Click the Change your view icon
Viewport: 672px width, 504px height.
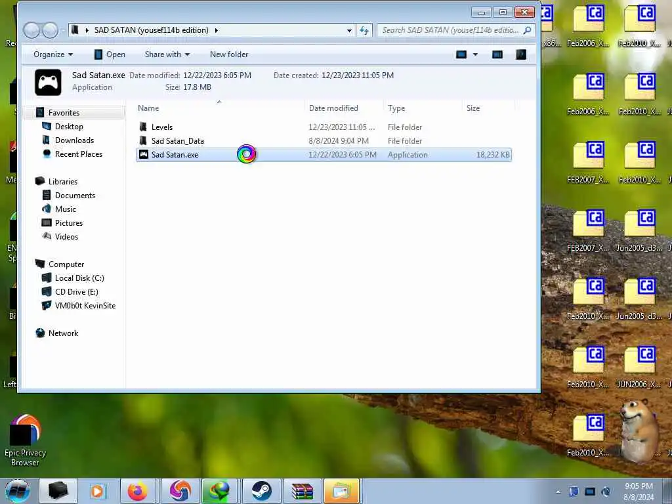point(461,54)
